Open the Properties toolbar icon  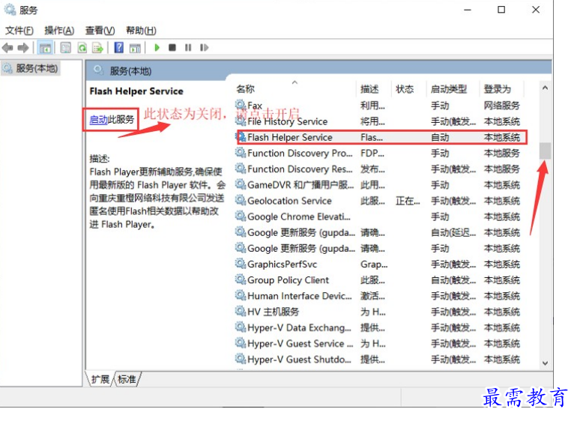(x=65, y=48)
